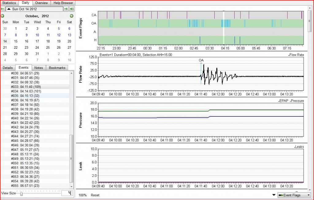Click the Leaks legend label
314x200 pixels.
(299, 147)
